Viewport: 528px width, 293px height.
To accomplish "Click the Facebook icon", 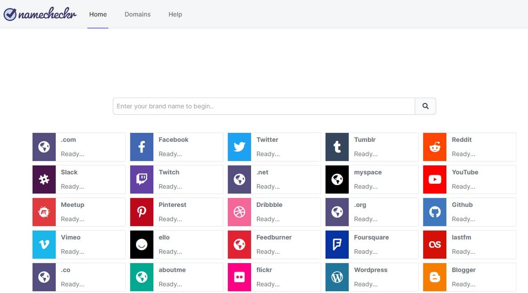I will click(142, 147).
